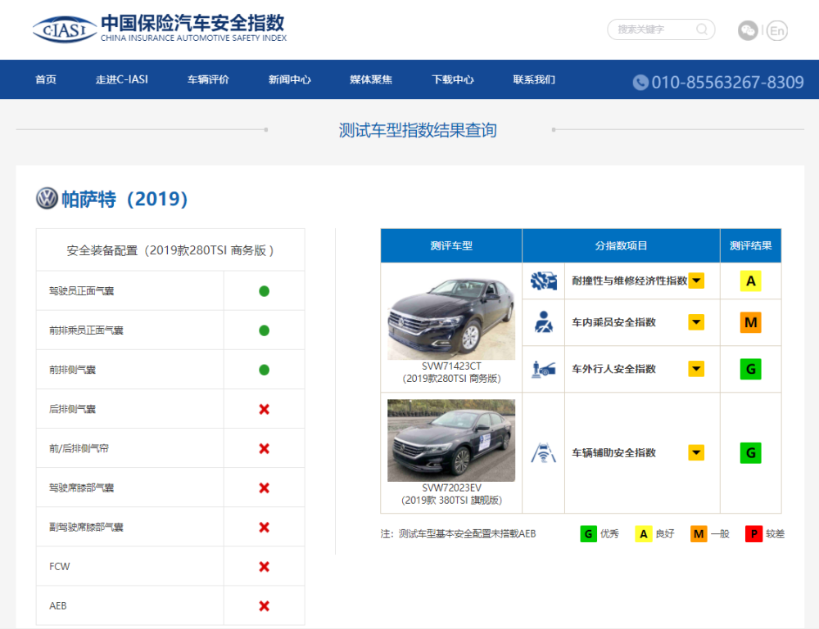Click the 分指数项目 column header

pos(621,245)
